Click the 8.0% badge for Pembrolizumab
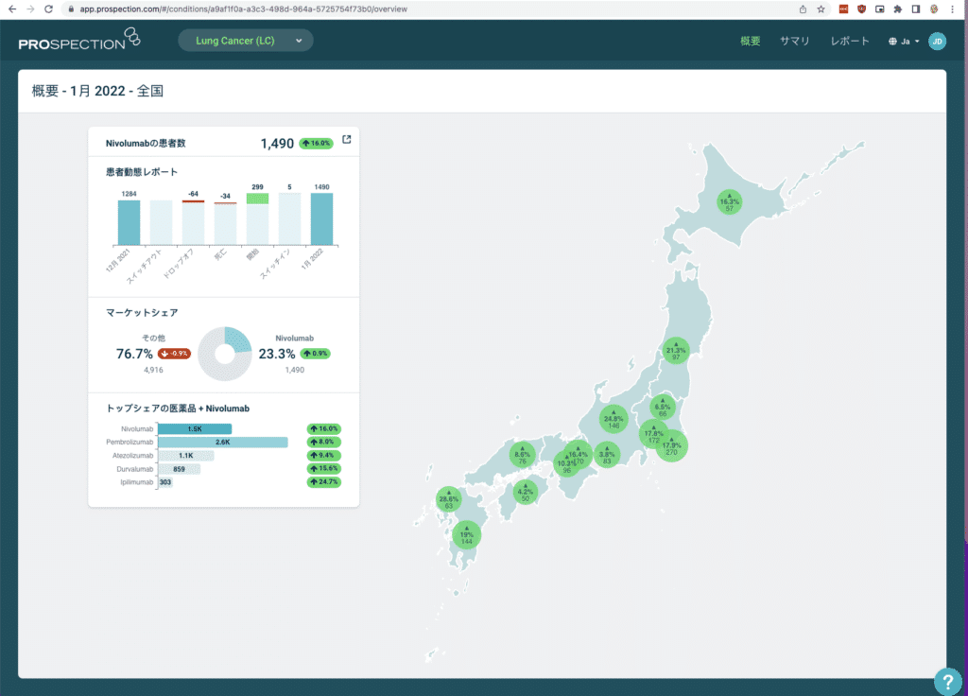This screenshot has height=696, width=968. pos(323,443)
